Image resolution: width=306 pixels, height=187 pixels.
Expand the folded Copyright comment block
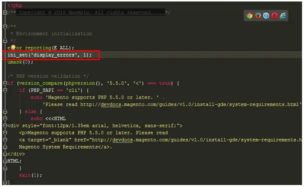coord(5,12)
